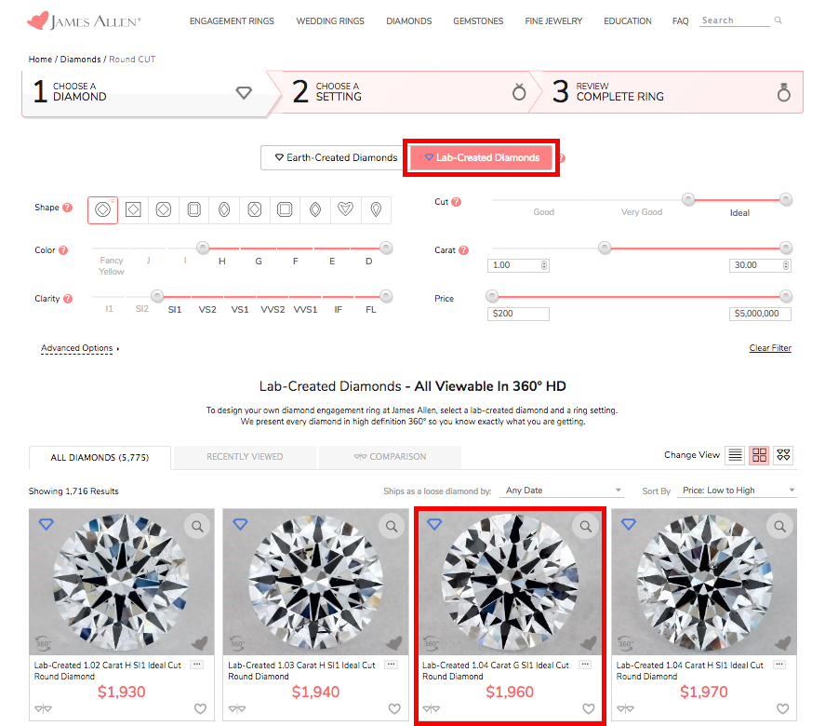This screenshot has height=726, width=825.
Task: Click the Clarity slider minimum handle
Action: point(157,296)
